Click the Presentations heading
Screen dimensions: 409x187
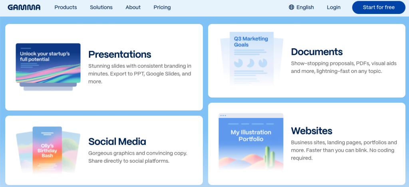120,55
